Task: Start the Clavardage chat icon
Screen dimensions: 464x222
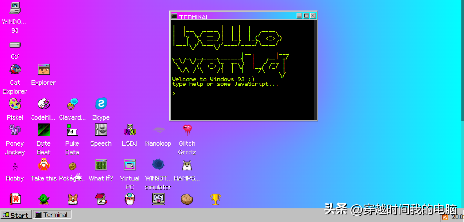Action: coord(73,104)
